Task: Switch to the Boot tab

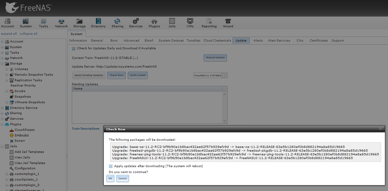Action: tap(114, 41)
